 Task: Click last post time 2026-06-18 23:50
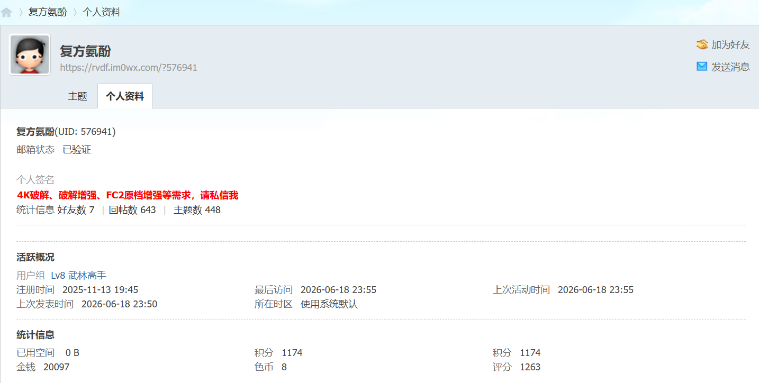click(119, 304)
